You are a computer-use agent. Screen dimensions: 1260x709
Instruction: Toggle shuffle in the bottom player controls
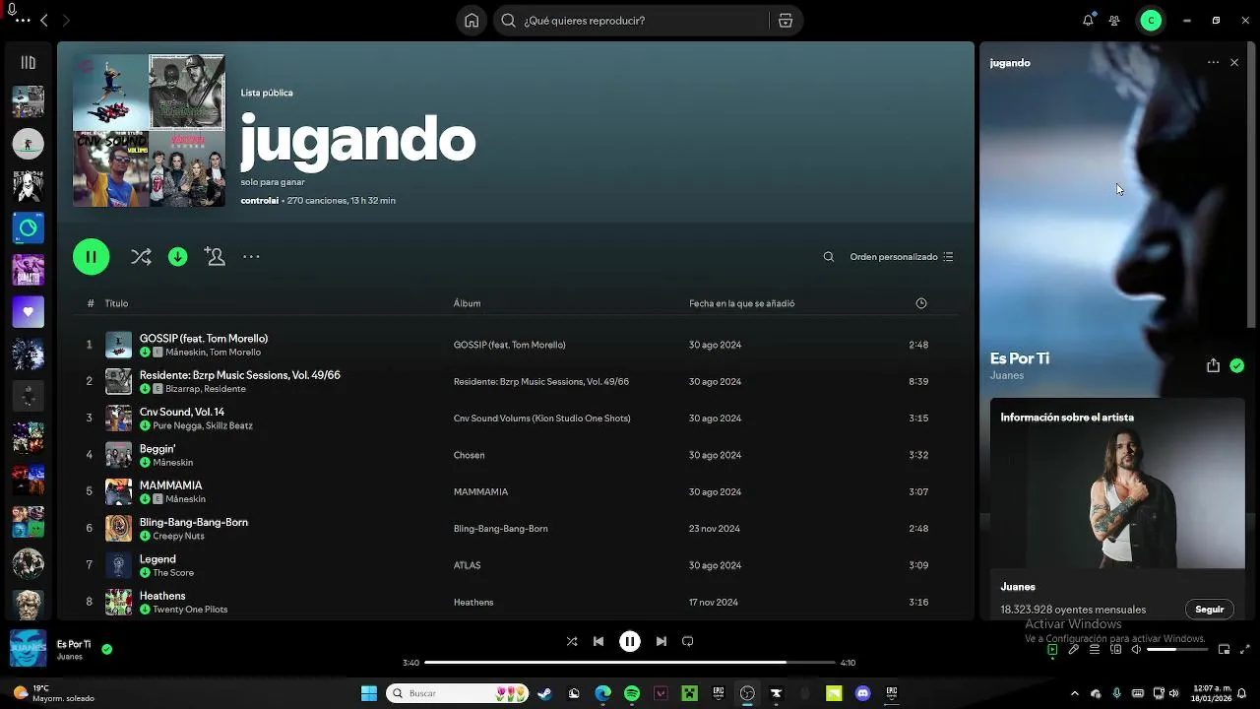pos(572,641)
